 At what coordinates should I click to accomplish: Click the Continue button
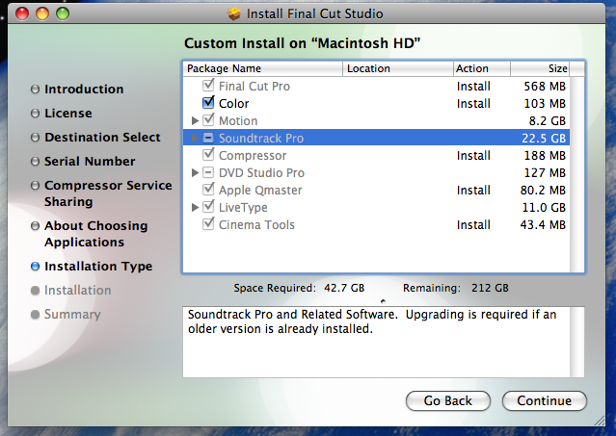544,400
